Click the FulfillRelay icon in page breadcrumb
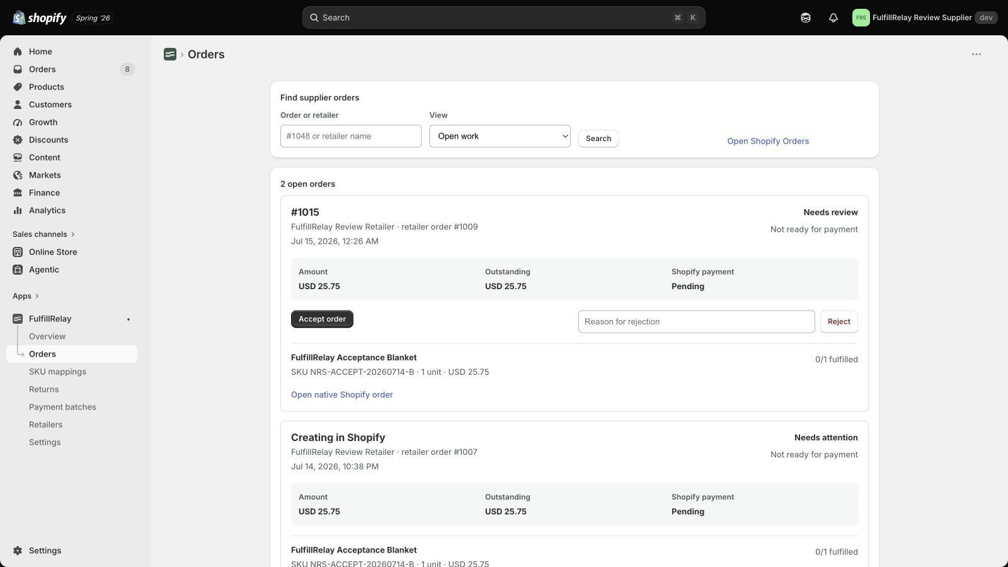1008x567 pixels. point(170,54)
